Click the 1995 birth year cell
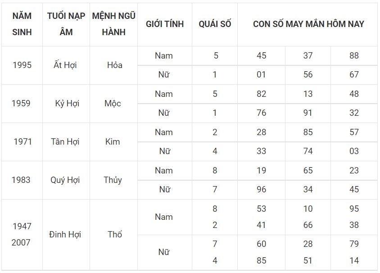The height and width of the screenshot is (273, 380). (22, 65)
